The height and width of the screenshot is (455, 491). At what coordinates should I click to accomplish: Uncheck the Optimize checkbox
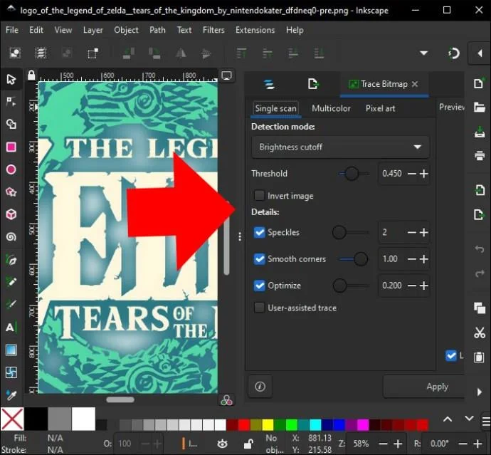(x=259, y=286)
